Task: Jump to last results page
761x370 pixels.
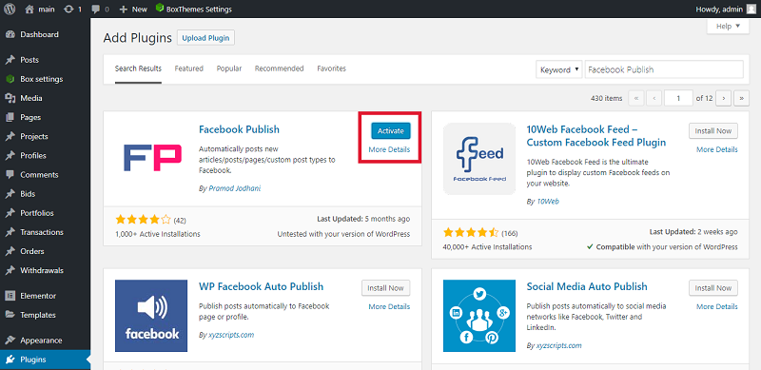Action: (741, 98)
